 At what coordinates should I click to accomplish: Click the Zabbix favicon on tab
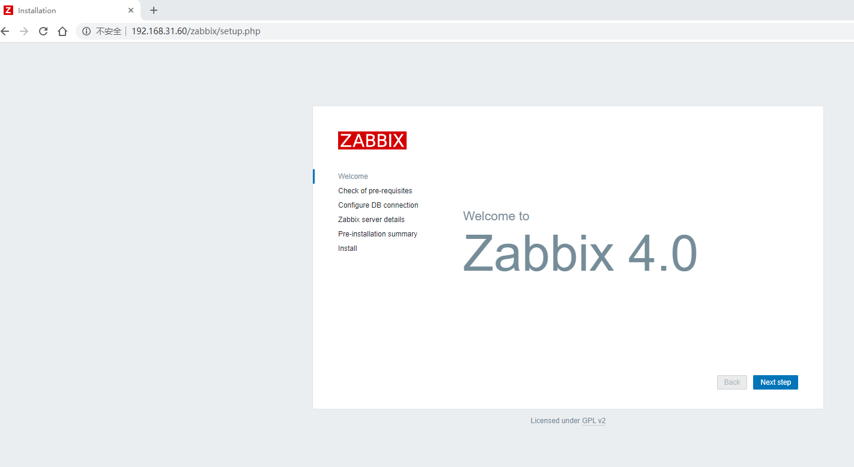[x=8, y=10]
